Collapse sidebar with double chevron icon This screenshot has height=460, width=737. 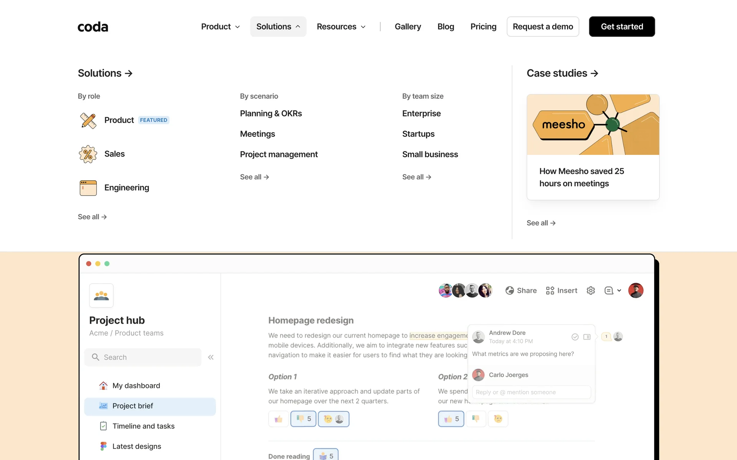pyautogui.click(x=211, y=357)
